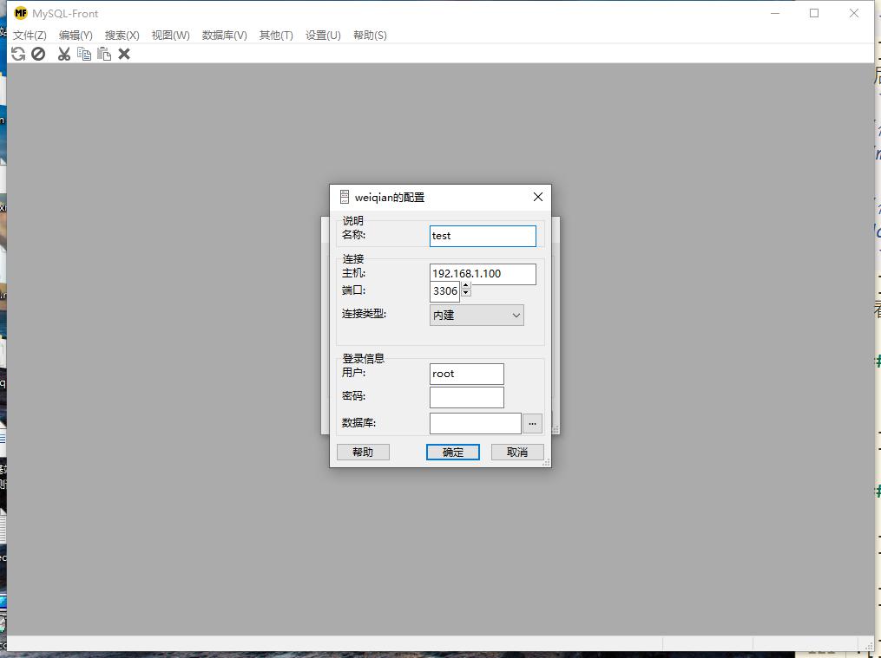This screenshot has width=881, height=658.
Task: Click the cut scissors toolbar icon
Action: click(64, 54)
